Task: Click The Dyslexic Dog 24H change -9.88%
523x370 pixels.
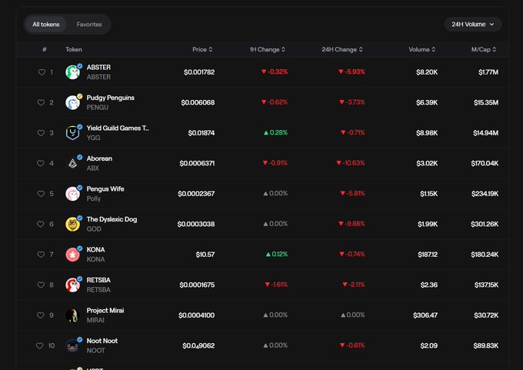Action: pos(351,224)
